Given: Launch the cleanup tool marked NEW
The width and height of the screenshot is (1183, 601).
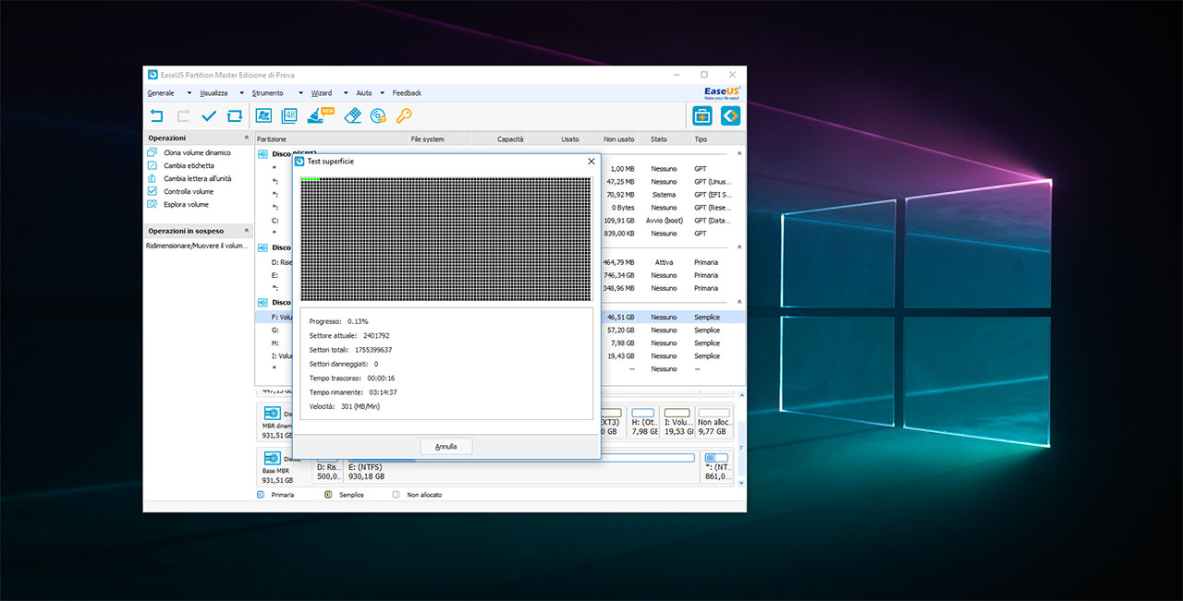Looking at the screenshot, I should point(319,114).
